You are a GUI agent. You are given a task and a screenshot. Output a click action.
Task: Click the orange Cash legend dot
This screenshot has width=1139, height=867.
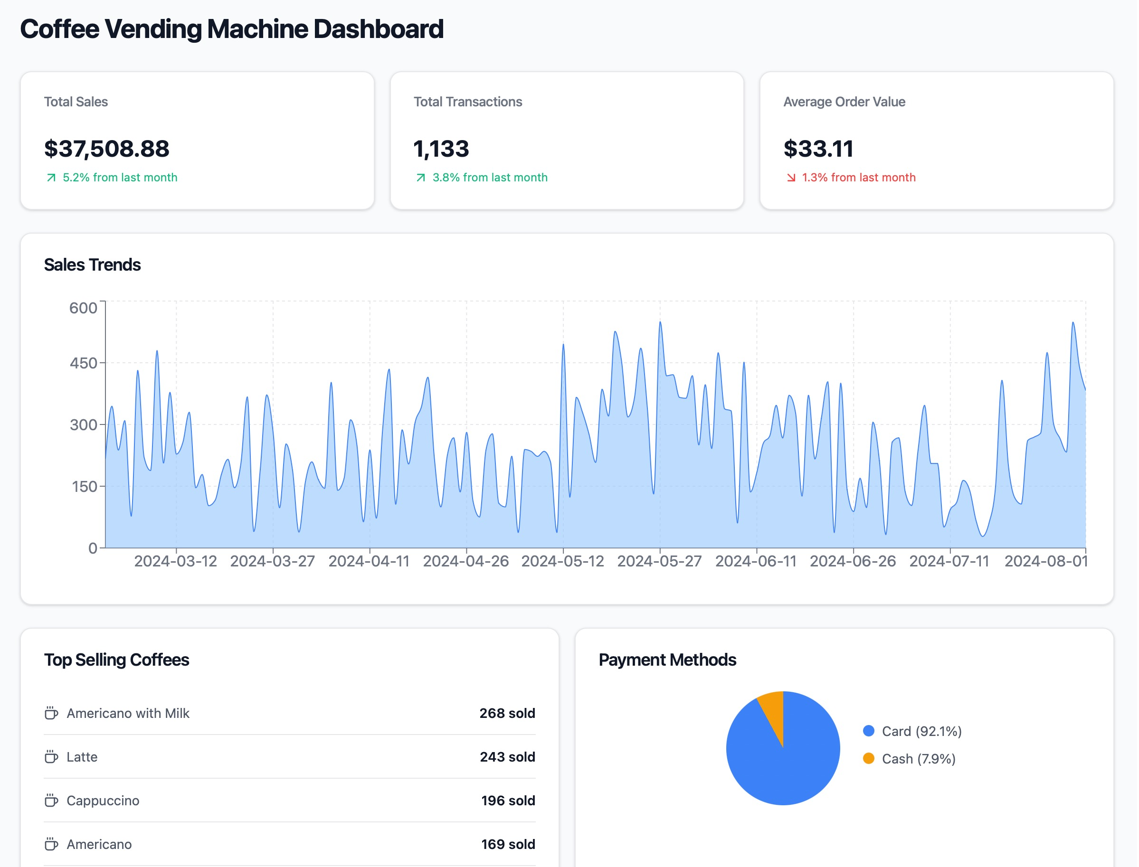(869, 759)
